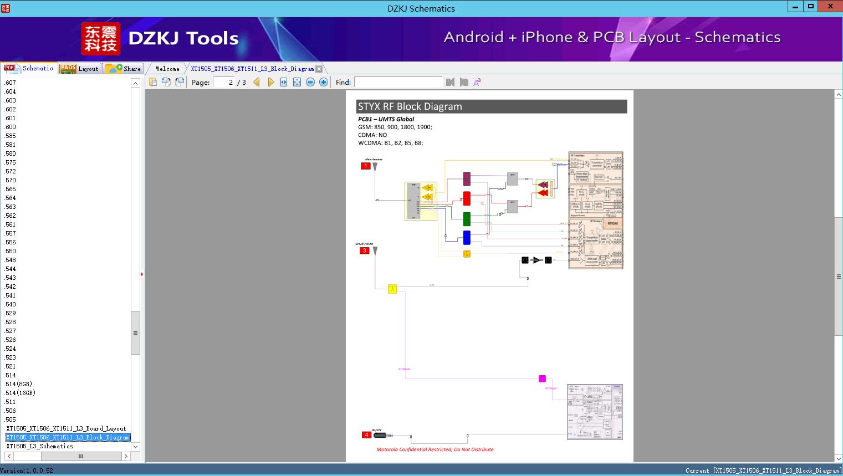Click the page number input field
Screen dimensions: 843x476
coord(224,82)
